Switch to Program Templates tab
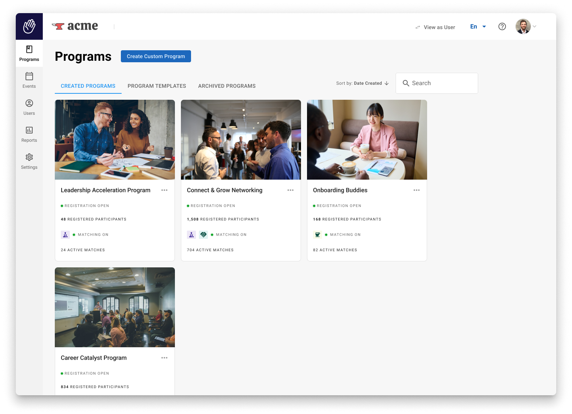 click(157, 86)
